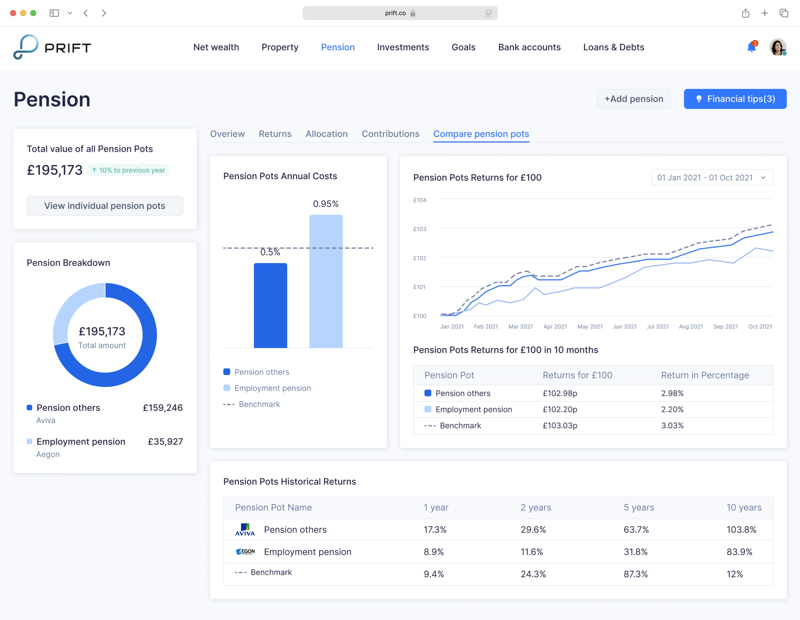Click the Add pension button
Image resolution: width=800 pixels, height=620 pixels.
coord(633,99)
